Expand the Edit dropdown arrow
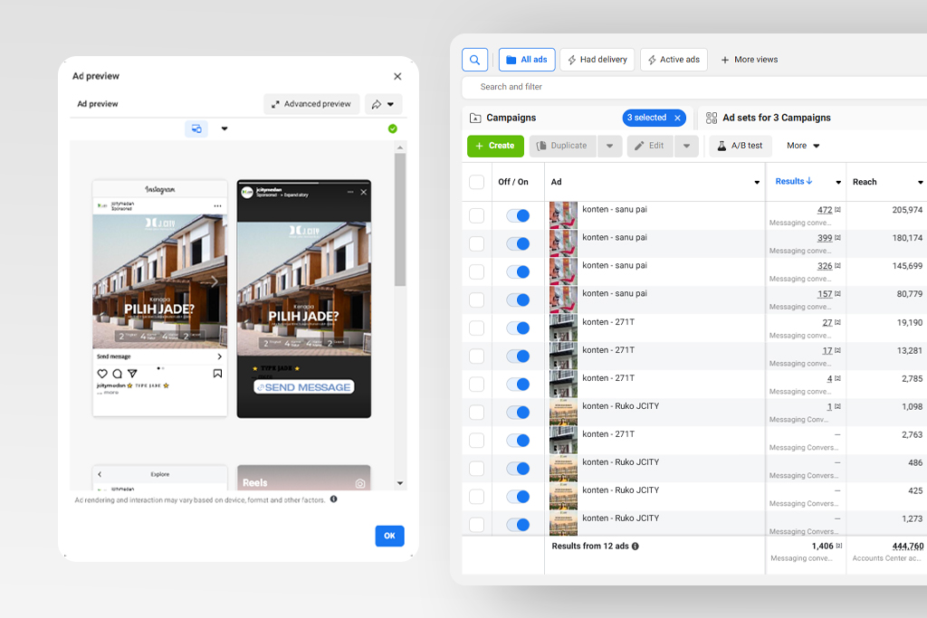The width and height of the screenshot is (927, 618). [x=687, y=146]
